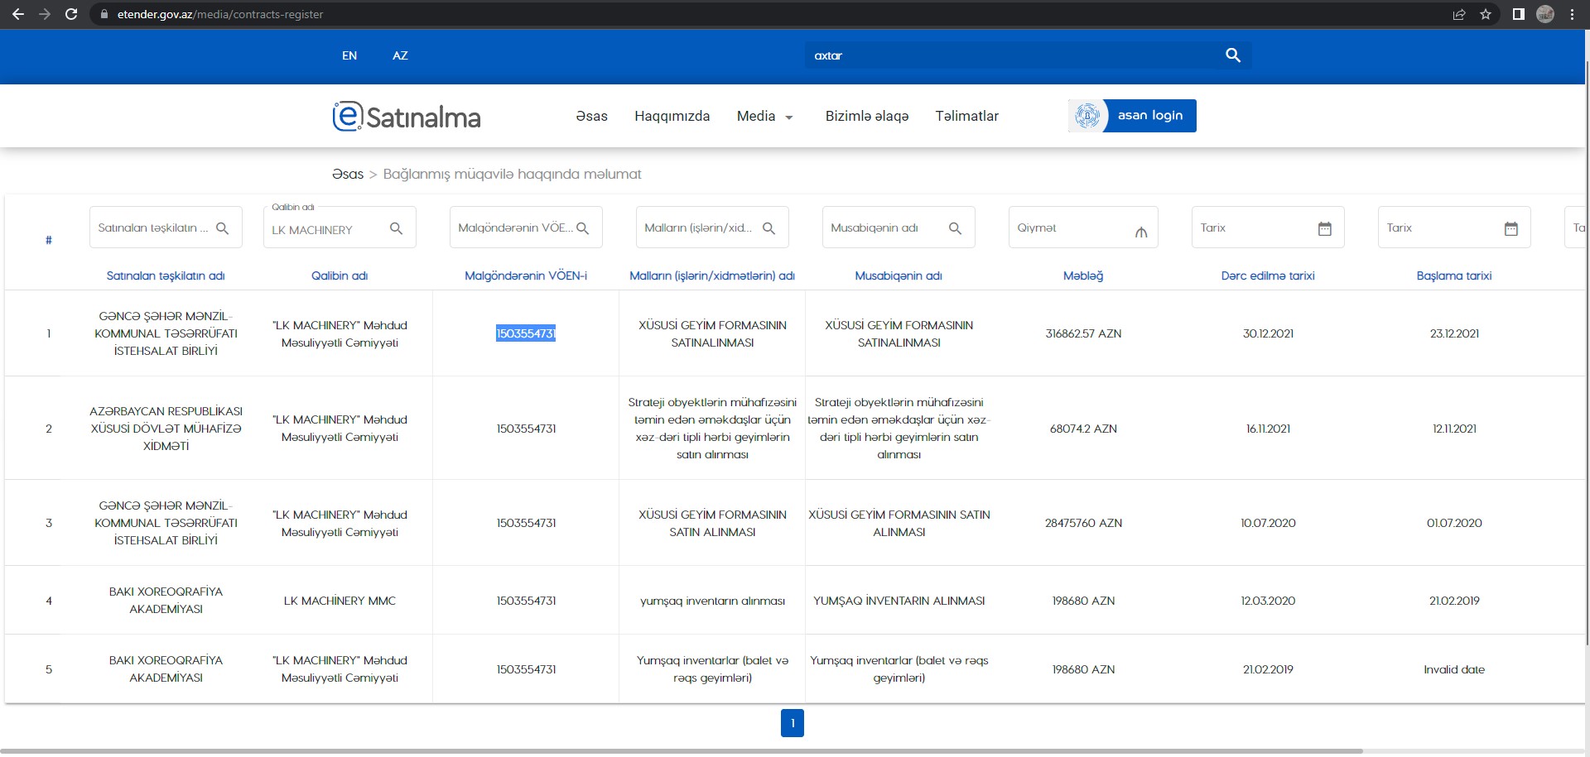
Task: Open calendar picker in second Tarix field
Action: [1510, 228]
